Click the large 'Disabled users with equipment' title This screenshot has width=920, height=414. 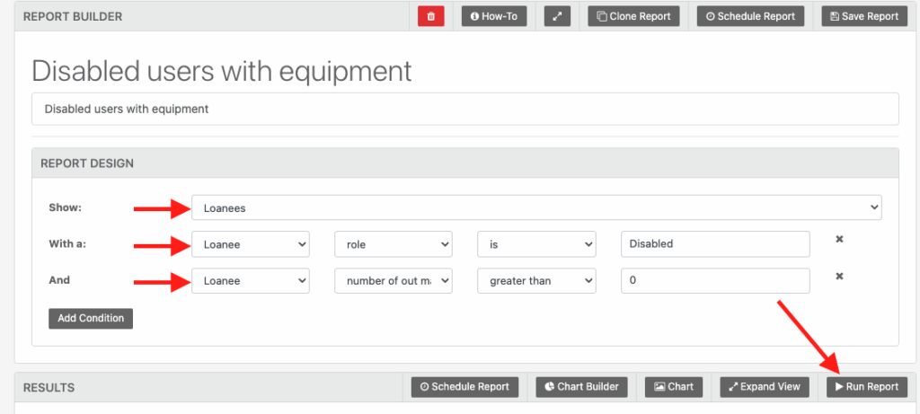(222, 71)
